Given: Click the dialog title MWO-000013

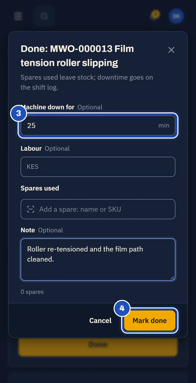Looking at the screenshot, I should (x=81, y=49).
